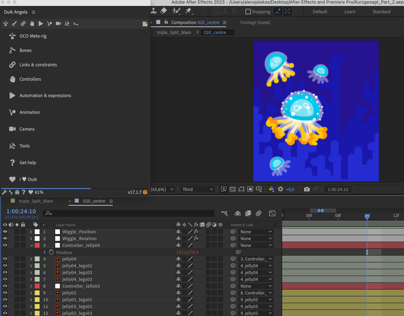Collapse the Controller_Jelly04 layer

pyautogui.click(x=31, y=245)
